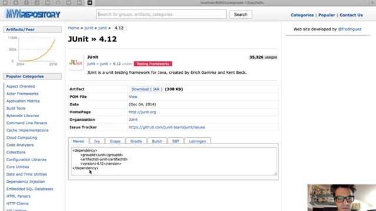View the POM file
The width and height of the screenshot is (376, 211).
point(133,97)
